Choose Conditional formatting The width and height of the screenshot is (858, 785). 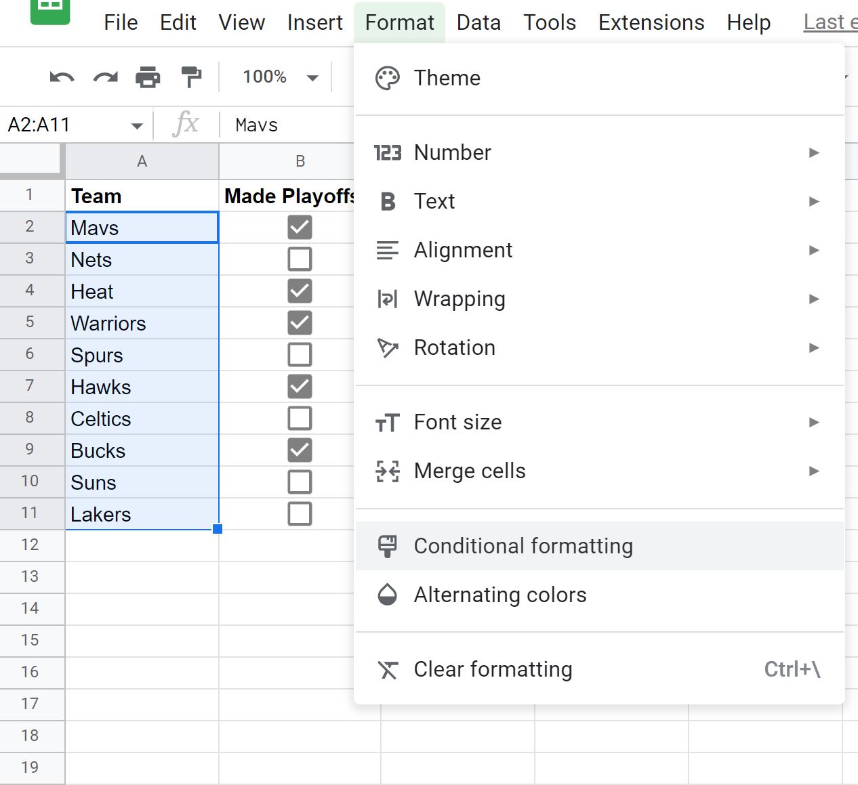tap(523, 546)
